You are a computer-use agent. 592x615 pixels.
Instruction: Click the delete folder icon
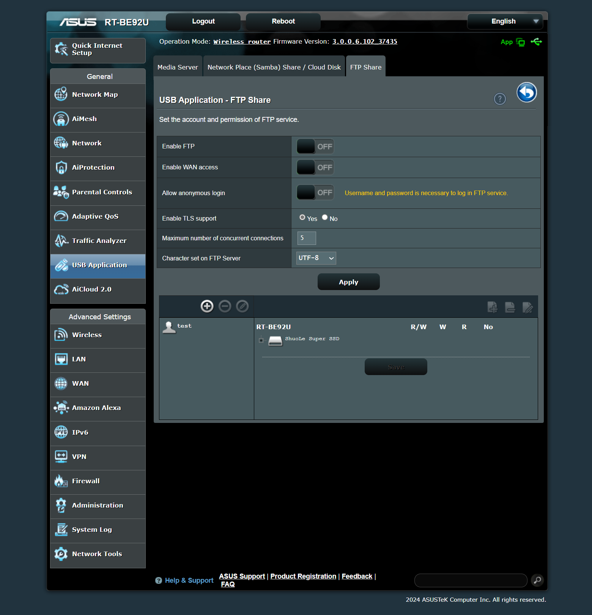[x=510, y=307]
